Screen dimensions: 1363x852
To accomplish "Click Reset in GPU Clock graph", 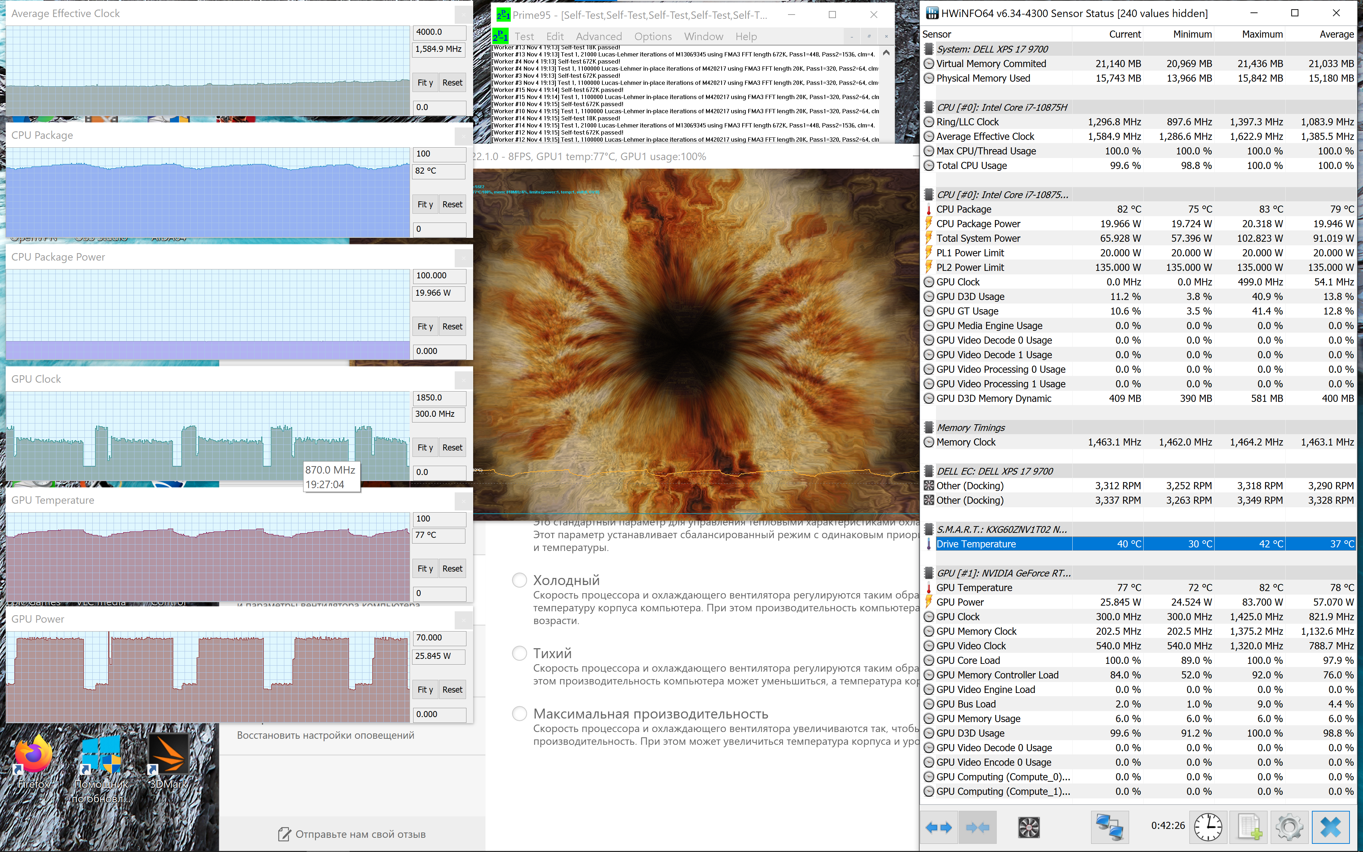I will pyautogui.click(x=452, y=447).
